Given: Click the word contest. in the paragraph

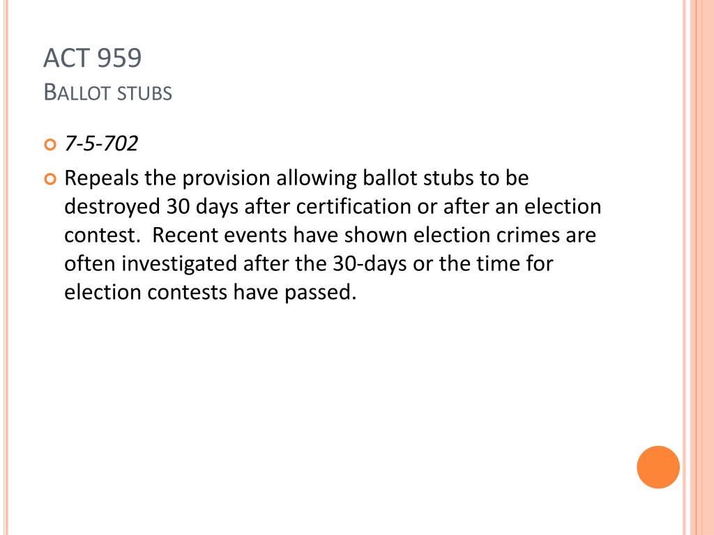Looking at the screenshot, I should 101,235.
